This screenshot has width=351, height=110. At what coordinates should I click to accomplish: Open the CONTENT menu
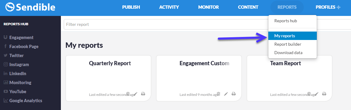click(248, 7)
